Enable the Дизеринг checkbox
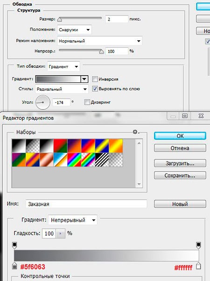This screenshot has width=210, height=281. [x=87, y=102]
